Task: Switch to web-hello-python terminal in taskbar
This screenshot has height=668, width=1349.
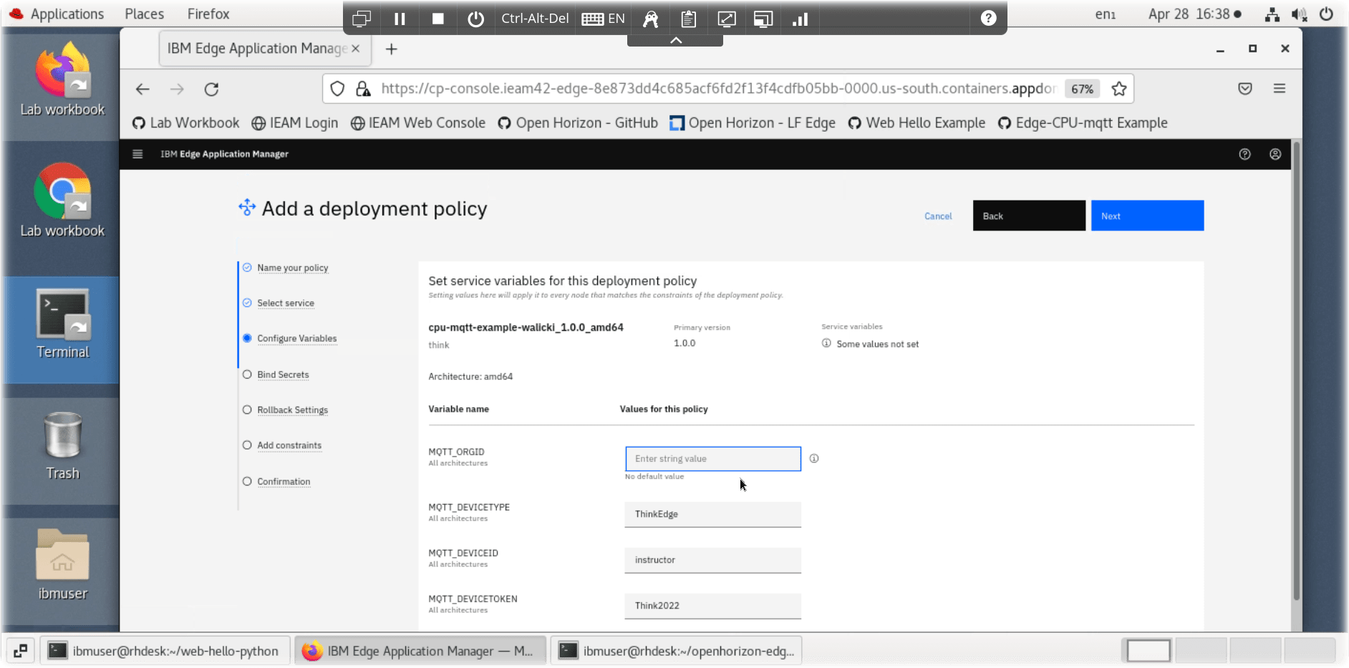Action: click(x=165, y=651)
